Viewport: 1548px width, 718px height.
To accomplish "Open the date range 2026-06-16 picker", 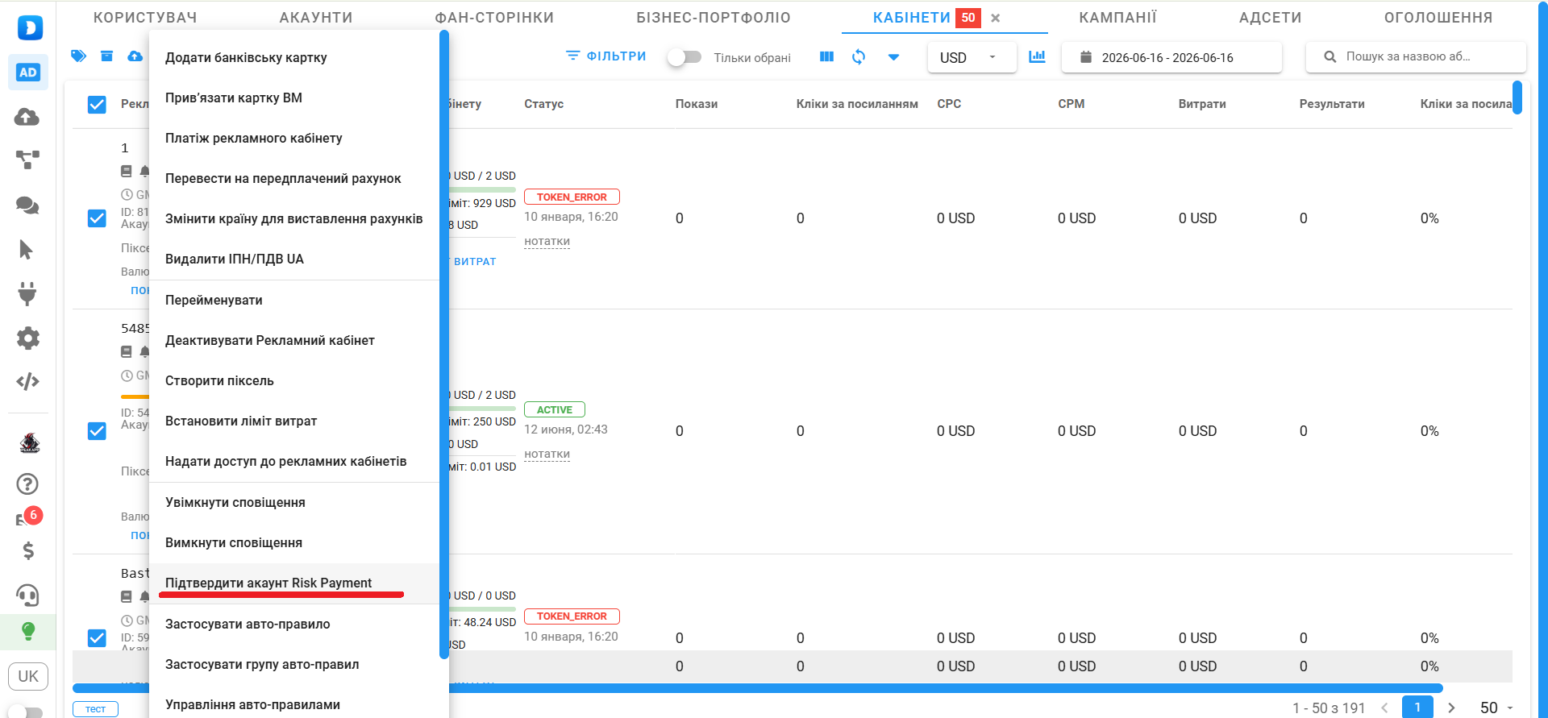I will (x=1171, y=57).
